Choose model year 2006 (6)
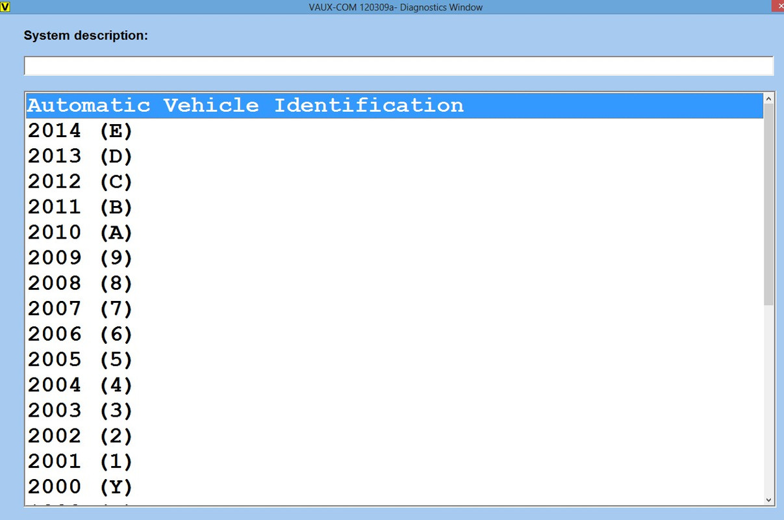The width and height of the screenshot is (784, 520). point(395,333)
